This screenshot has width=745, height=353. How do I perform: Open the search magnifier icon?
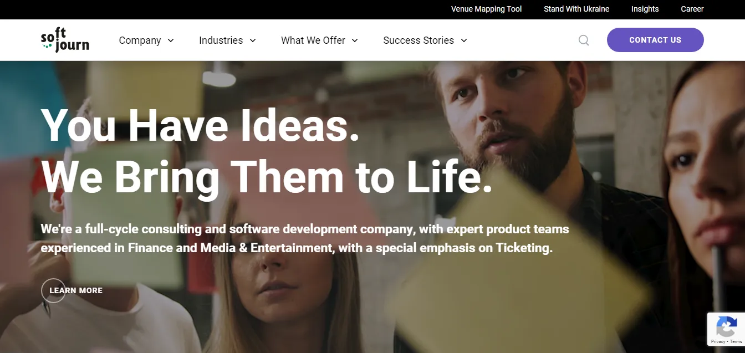pyautogui.click(x=584, y=40)
